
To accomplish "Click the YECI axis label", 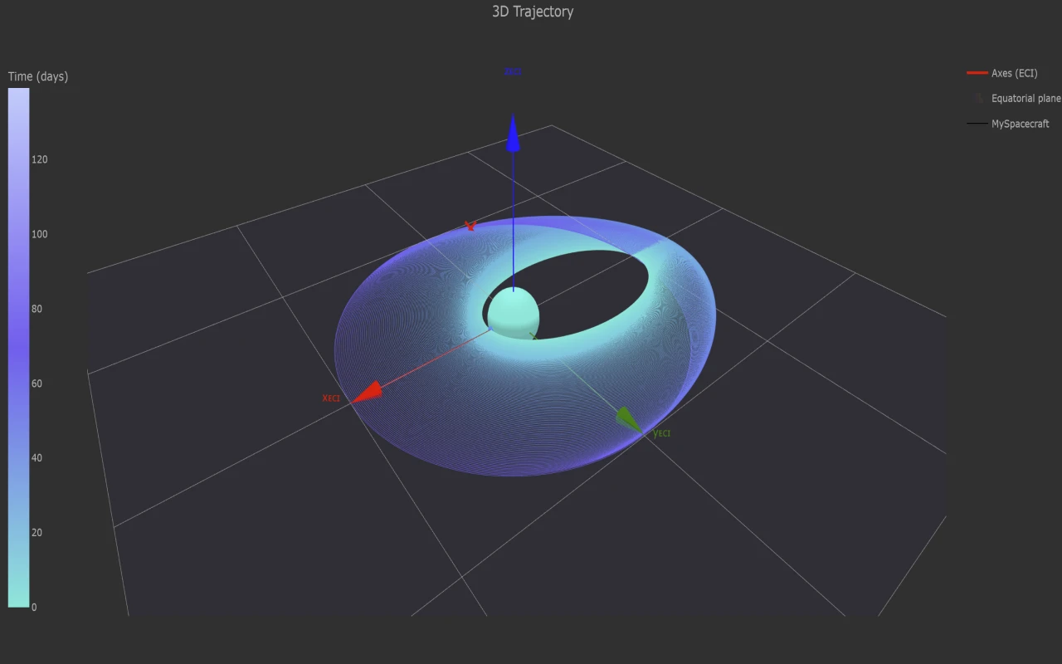I will click(661, 433).
